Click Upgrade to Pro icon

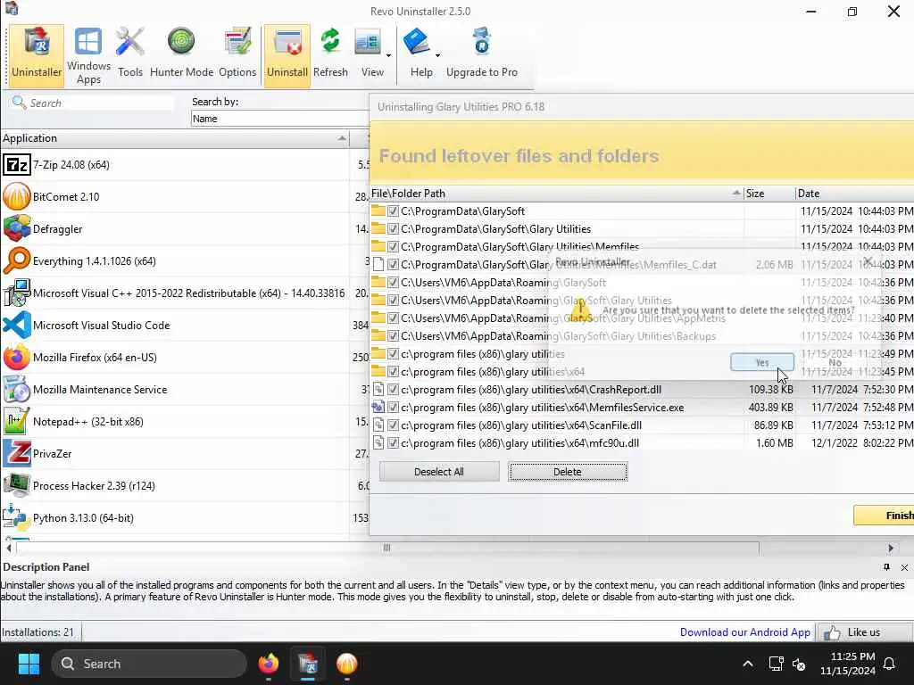point(481,54)
